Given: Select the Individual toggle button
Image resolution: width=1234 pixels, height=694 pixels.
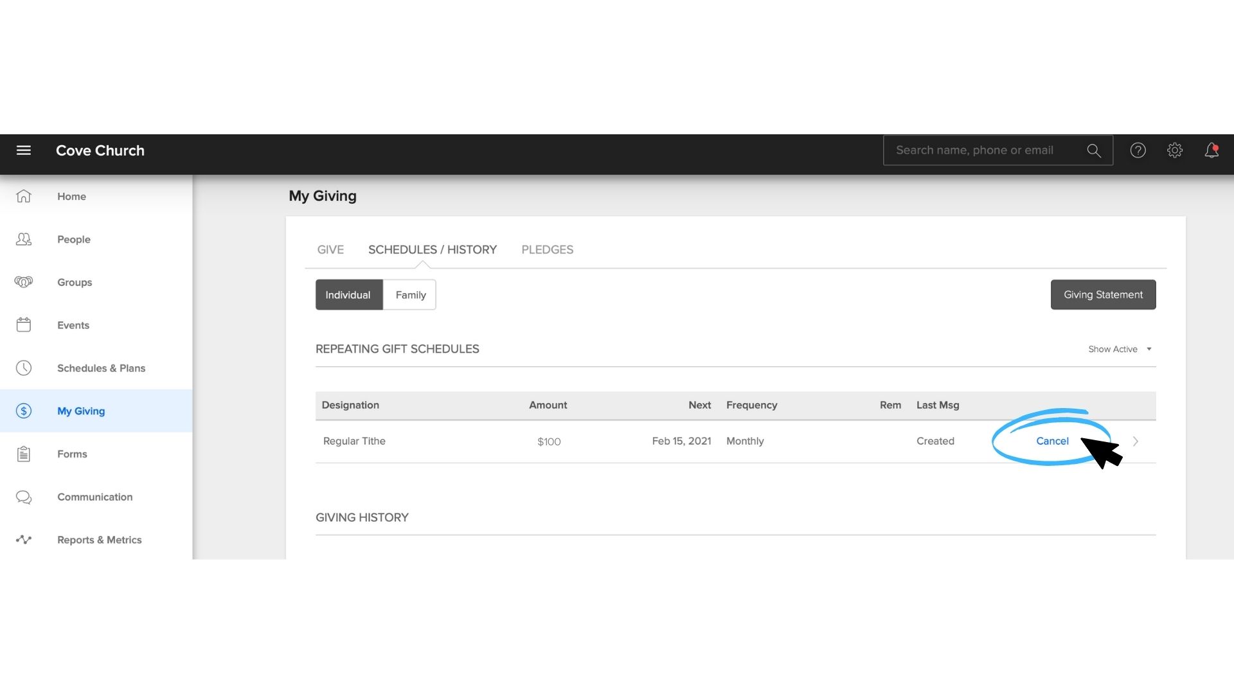Looking at the screenshot, I should 349,294.
